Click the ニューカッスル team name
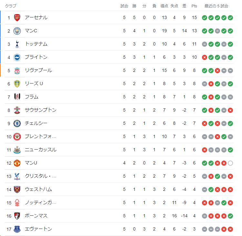This screenshot has width=242, height=236. pyautogui.click(x=41, y=150)
